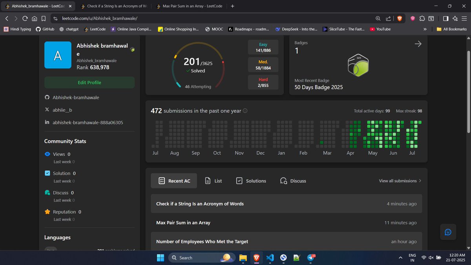Bookmark this page with the bookmark icon
The height and width of the screenshot is (265, 471).
pos(44,18)
